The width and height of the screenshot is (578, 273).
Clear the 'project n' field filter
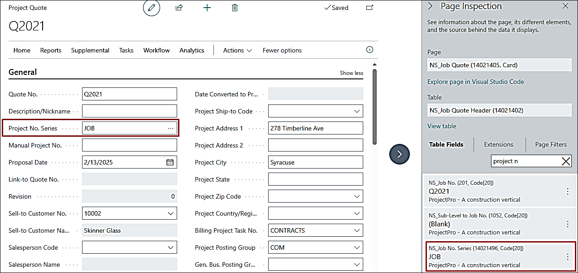(566, 161)
